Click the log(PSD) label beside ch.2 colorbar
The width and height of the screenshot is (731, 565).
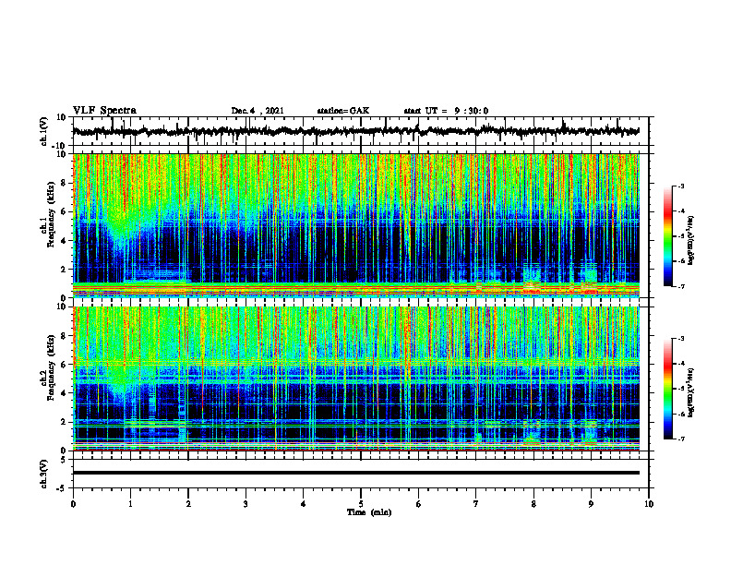(690, 392)
